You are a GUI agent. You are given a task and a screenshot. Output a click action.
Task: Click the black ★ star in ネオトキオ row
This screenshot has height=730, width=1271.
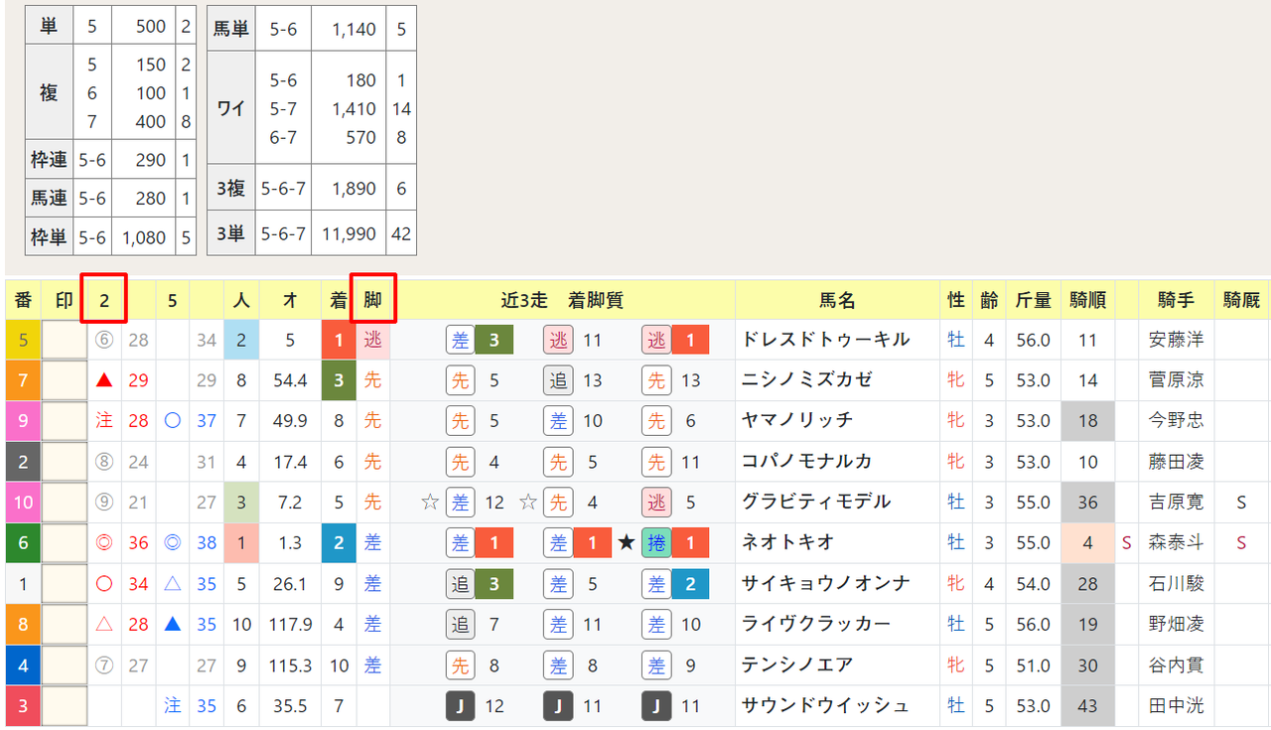[x=626, y=542]
